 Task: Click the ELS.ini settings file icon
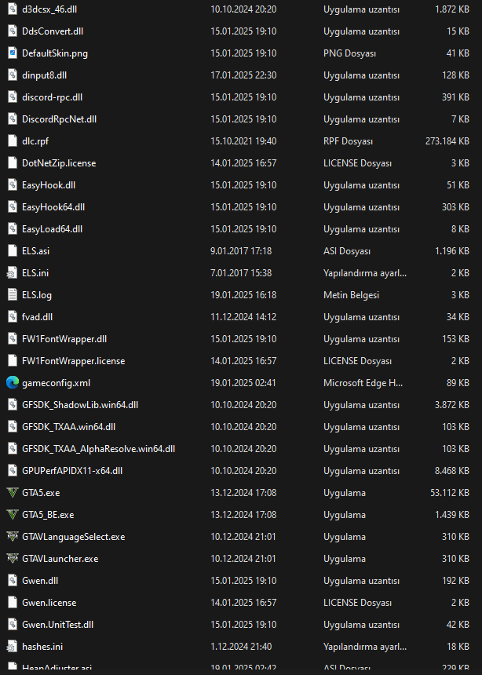(x=12, y=273)
